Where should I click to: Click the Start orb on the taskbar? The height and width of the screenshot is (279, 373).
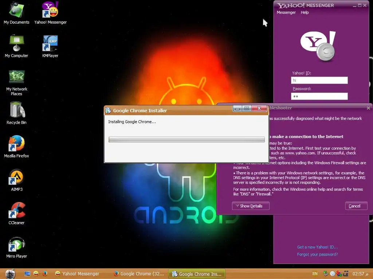[x=10, y=274]
